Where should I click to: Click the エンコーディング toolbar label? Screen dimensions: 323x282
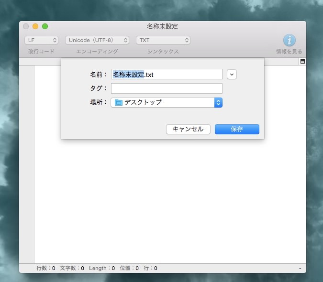[97, 52]
